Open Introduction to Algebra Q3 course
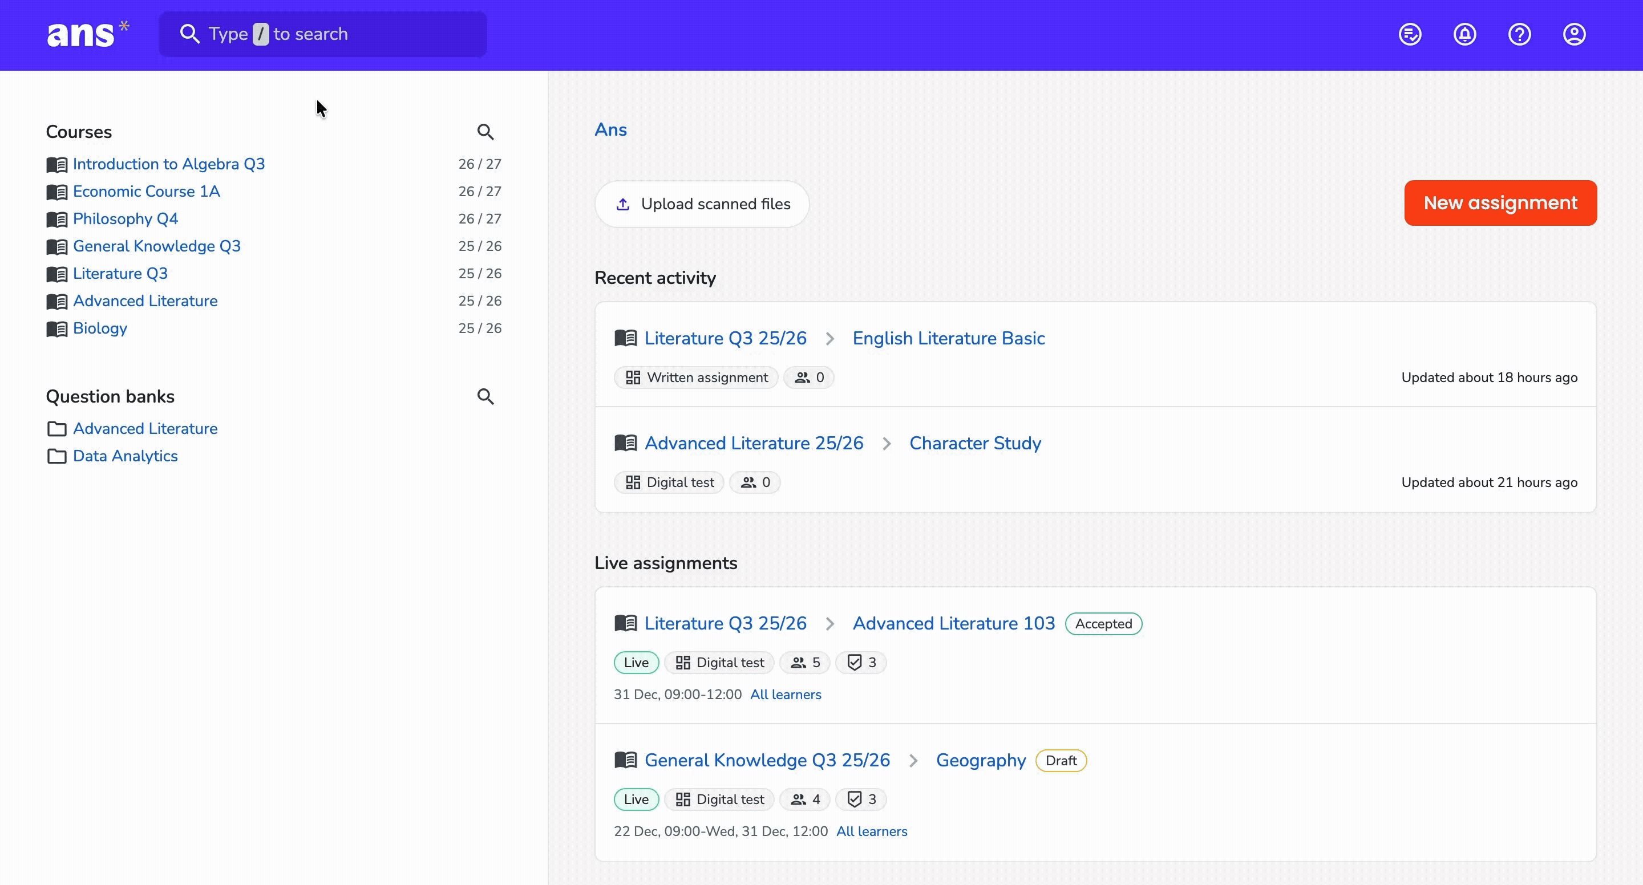This screenshot has height=885, width=1643. point(169,164)
